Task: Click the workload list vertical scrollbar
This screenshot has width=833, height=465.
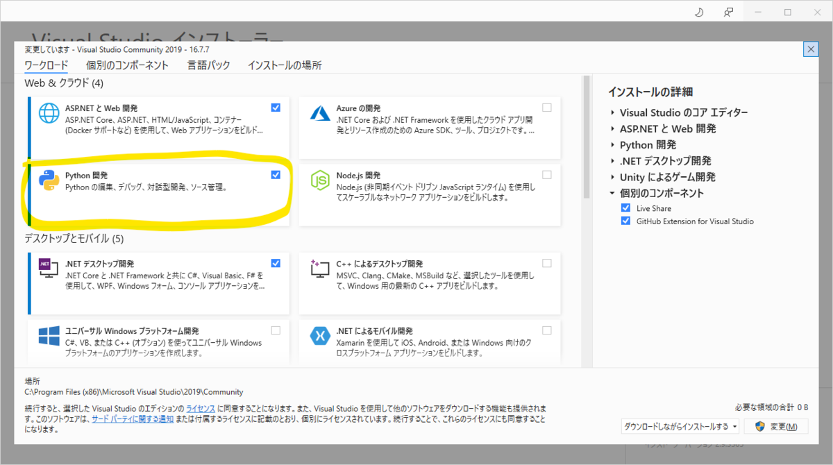Action: pyautogui.click(x=587, y=137)
